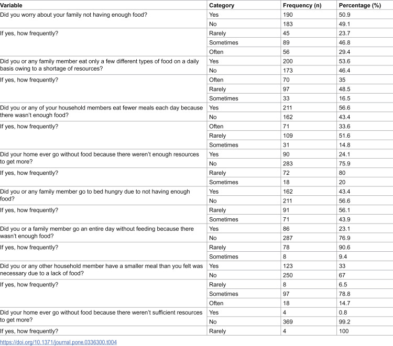Screen dimensions: 393x346
Task: Click the Category column header
Action: (222, 5)
